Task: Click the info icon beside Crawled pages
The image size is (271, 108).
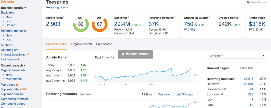Action: click(230, 68)
